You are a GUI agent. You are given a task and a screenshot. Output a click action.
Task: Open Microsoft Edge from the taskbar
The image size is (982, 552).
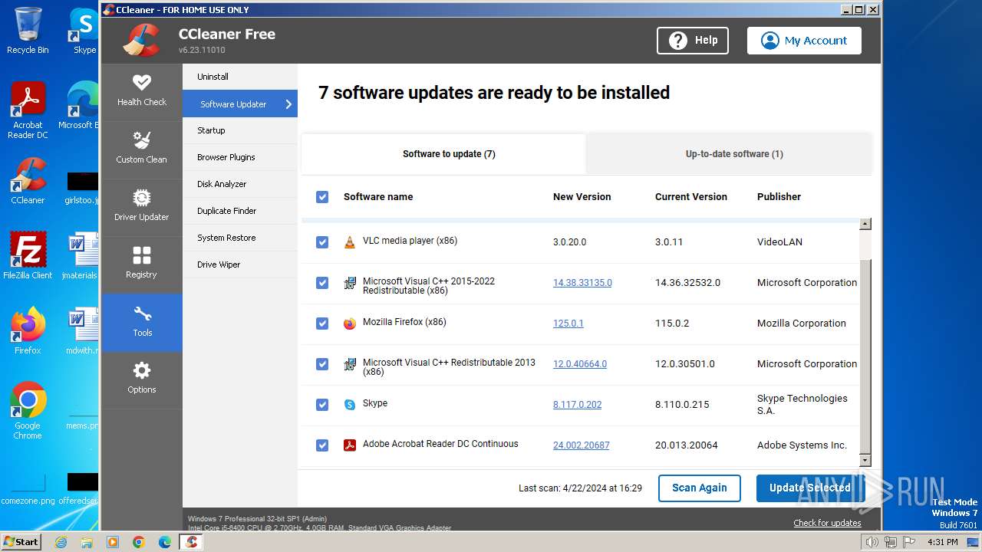click(x=164, y=542)
